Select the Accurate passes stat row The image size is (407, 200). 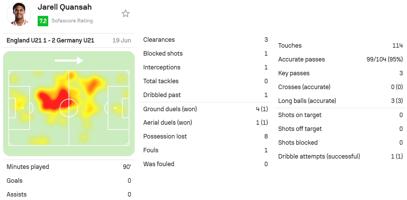(340, 59)
